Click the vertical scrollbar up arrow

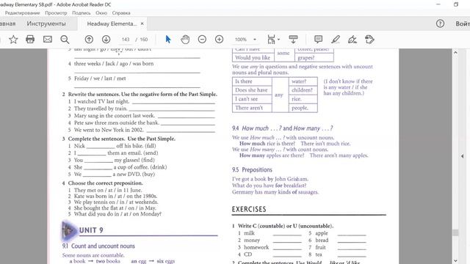pyautogui.click(x=455, y=52)
